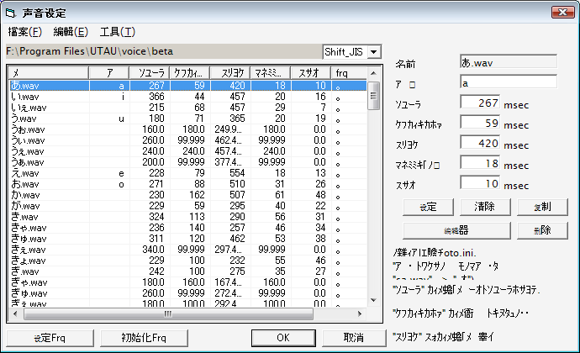Click the スリヨケ column header

pyautogui.click(x=230, y=73)
